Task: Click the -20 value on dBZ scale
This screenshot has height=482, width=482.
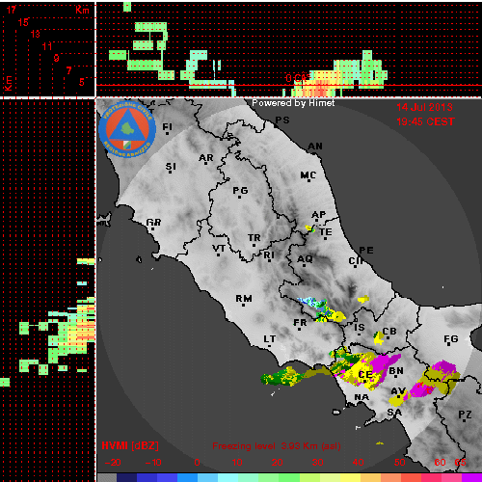Action: (x=113, y=463)
